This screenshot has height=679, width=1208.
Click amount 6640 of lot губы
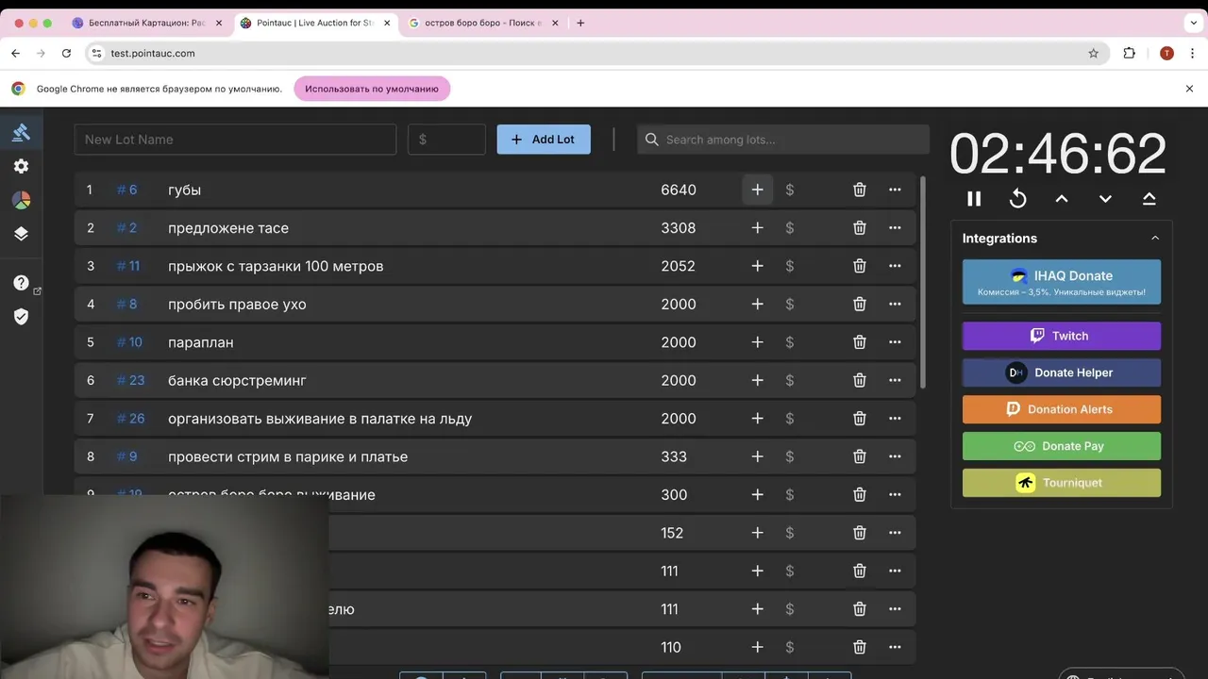(679, 190)
